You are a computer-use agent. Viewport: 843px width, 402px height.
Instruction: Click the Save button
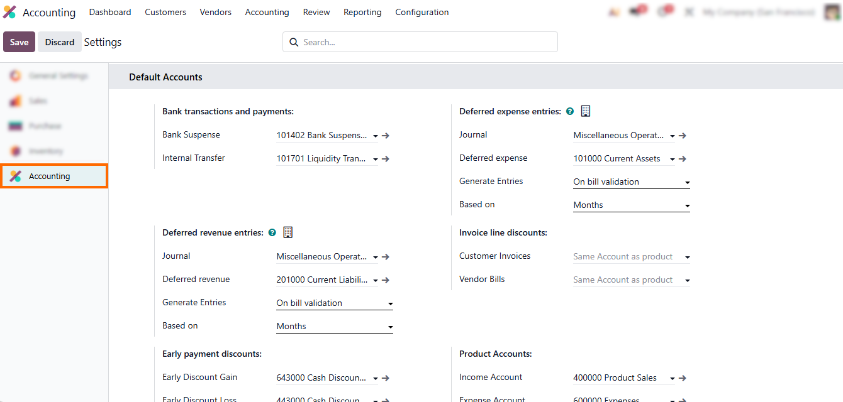pyautogui.click(x=19, y=42)
